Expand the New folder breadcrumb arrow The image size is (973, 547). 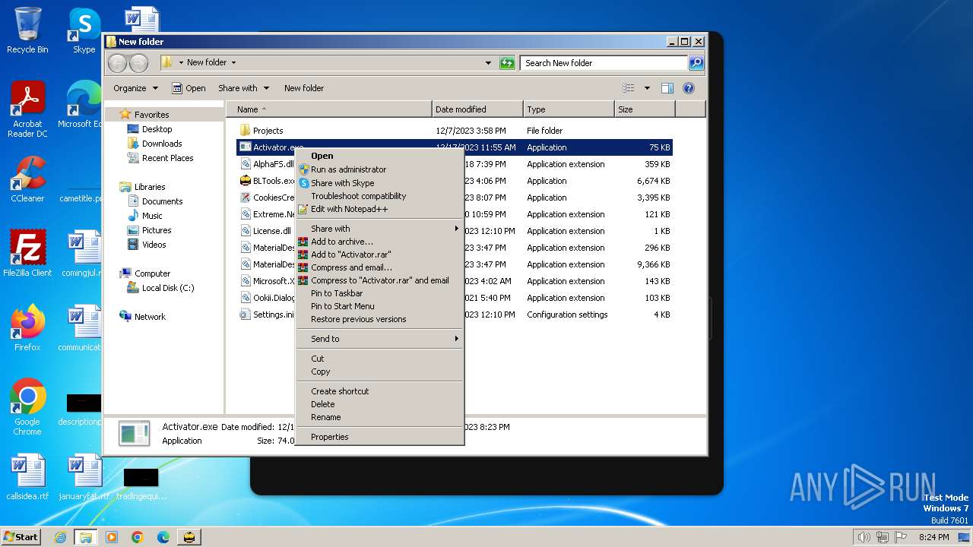233,63
